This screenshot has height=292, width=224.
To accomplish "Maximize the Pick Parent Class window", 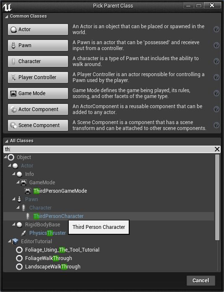I will coord(198,5).
